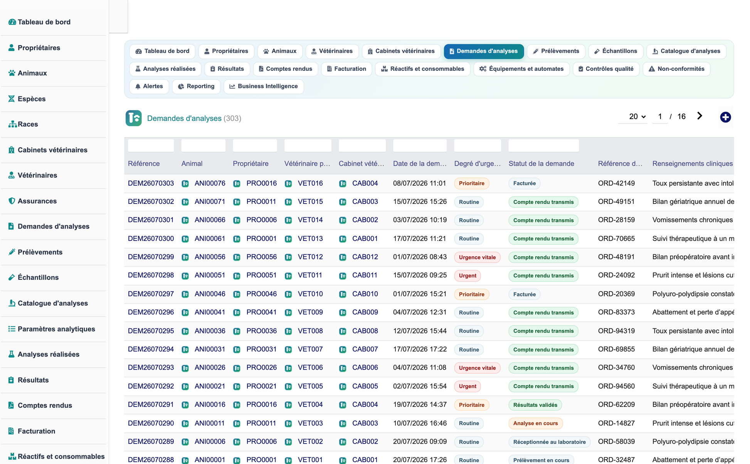Image resolution: width=750 pixels, height=464 pixels.
Task: Open vet icon beside VET014
Action: (288, 220)
